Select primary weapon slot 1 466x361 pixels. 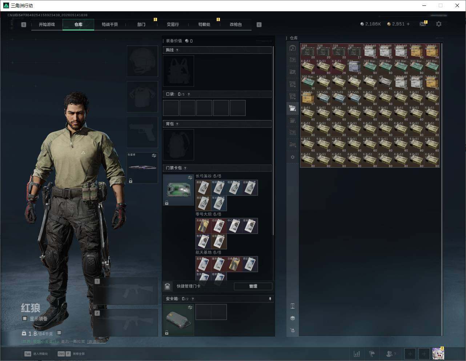click(x=126, y=291)
